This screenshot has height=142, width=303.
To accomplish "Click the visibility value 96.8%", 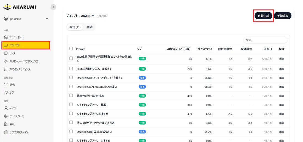I will (x=208, y=78).
